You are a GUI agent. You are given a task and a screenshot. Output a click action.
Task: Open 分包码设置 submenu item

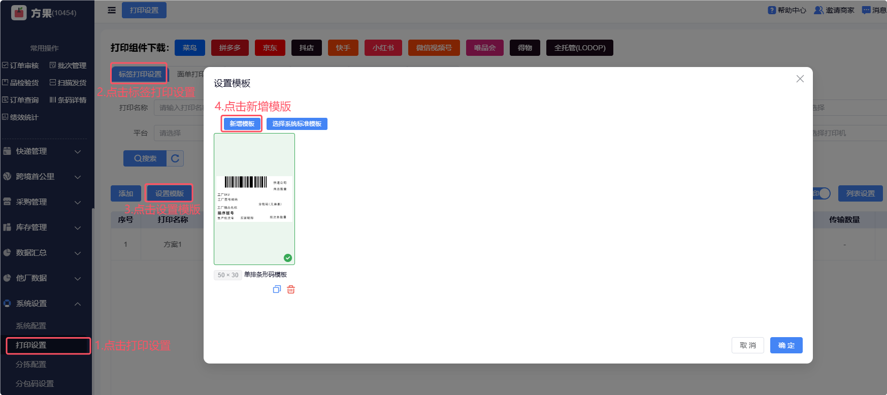(35, 384)
